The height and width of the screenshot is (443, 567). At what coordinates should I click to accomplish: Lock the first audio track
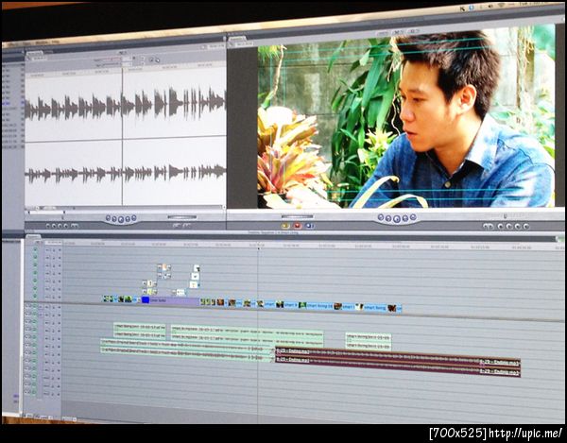54,307
